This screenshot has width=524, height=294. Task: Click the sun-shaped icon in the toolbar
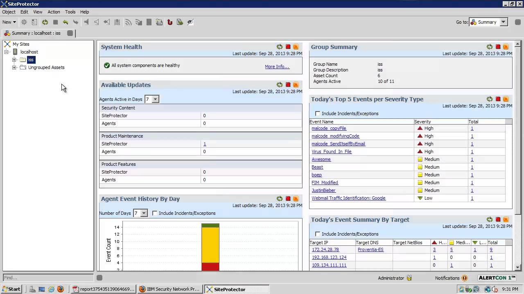24,22
